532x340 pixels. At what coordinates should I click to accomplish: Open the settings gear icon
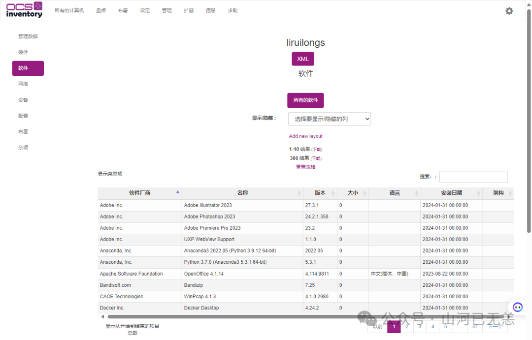pos(509,11)
